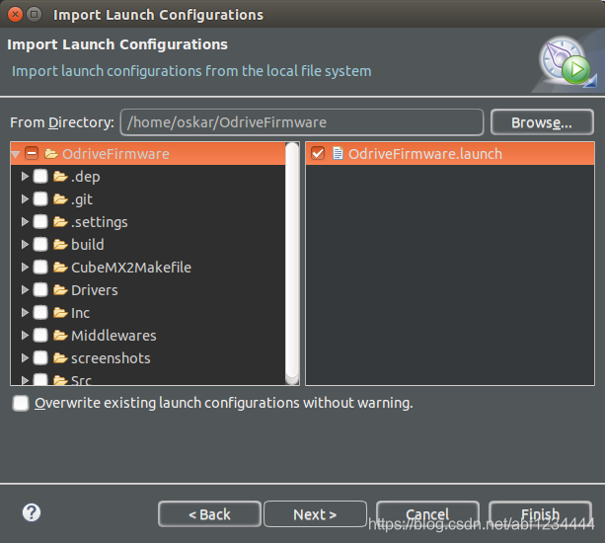
Task: Expand the Drivers folder node
Action: (x=25, y=290)
